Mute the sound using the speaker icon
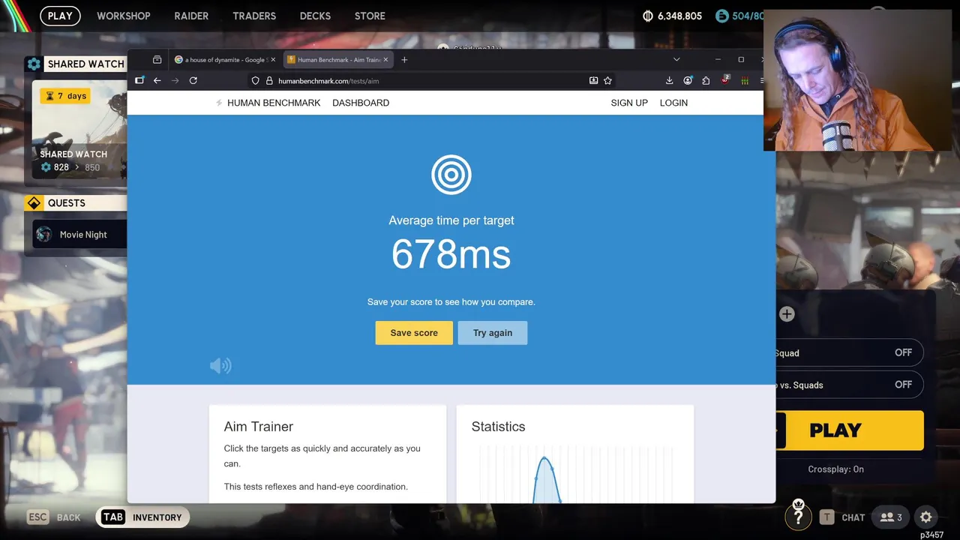Screen dimensions: 960x540 pyautogui.click(x=220, y=365)
